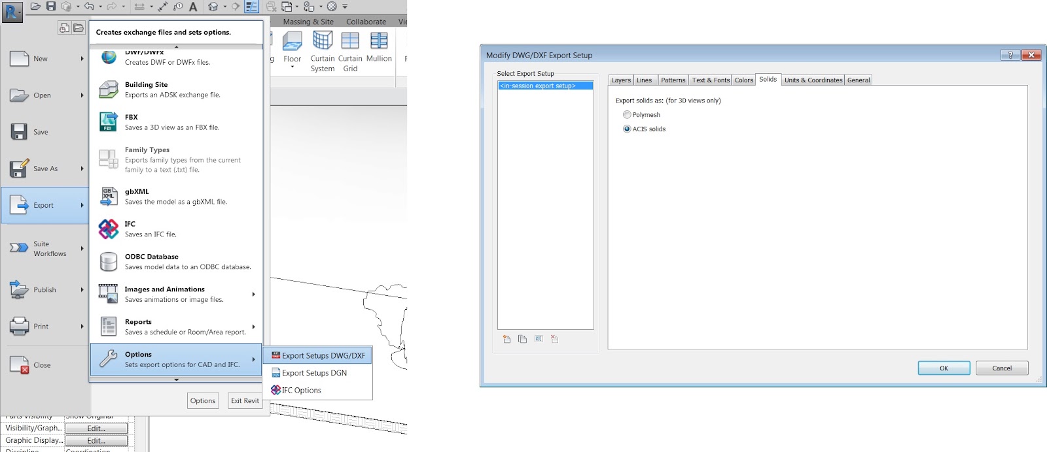
Task: Open the Collaborate ribbon tab
Action: click(366, 22)
